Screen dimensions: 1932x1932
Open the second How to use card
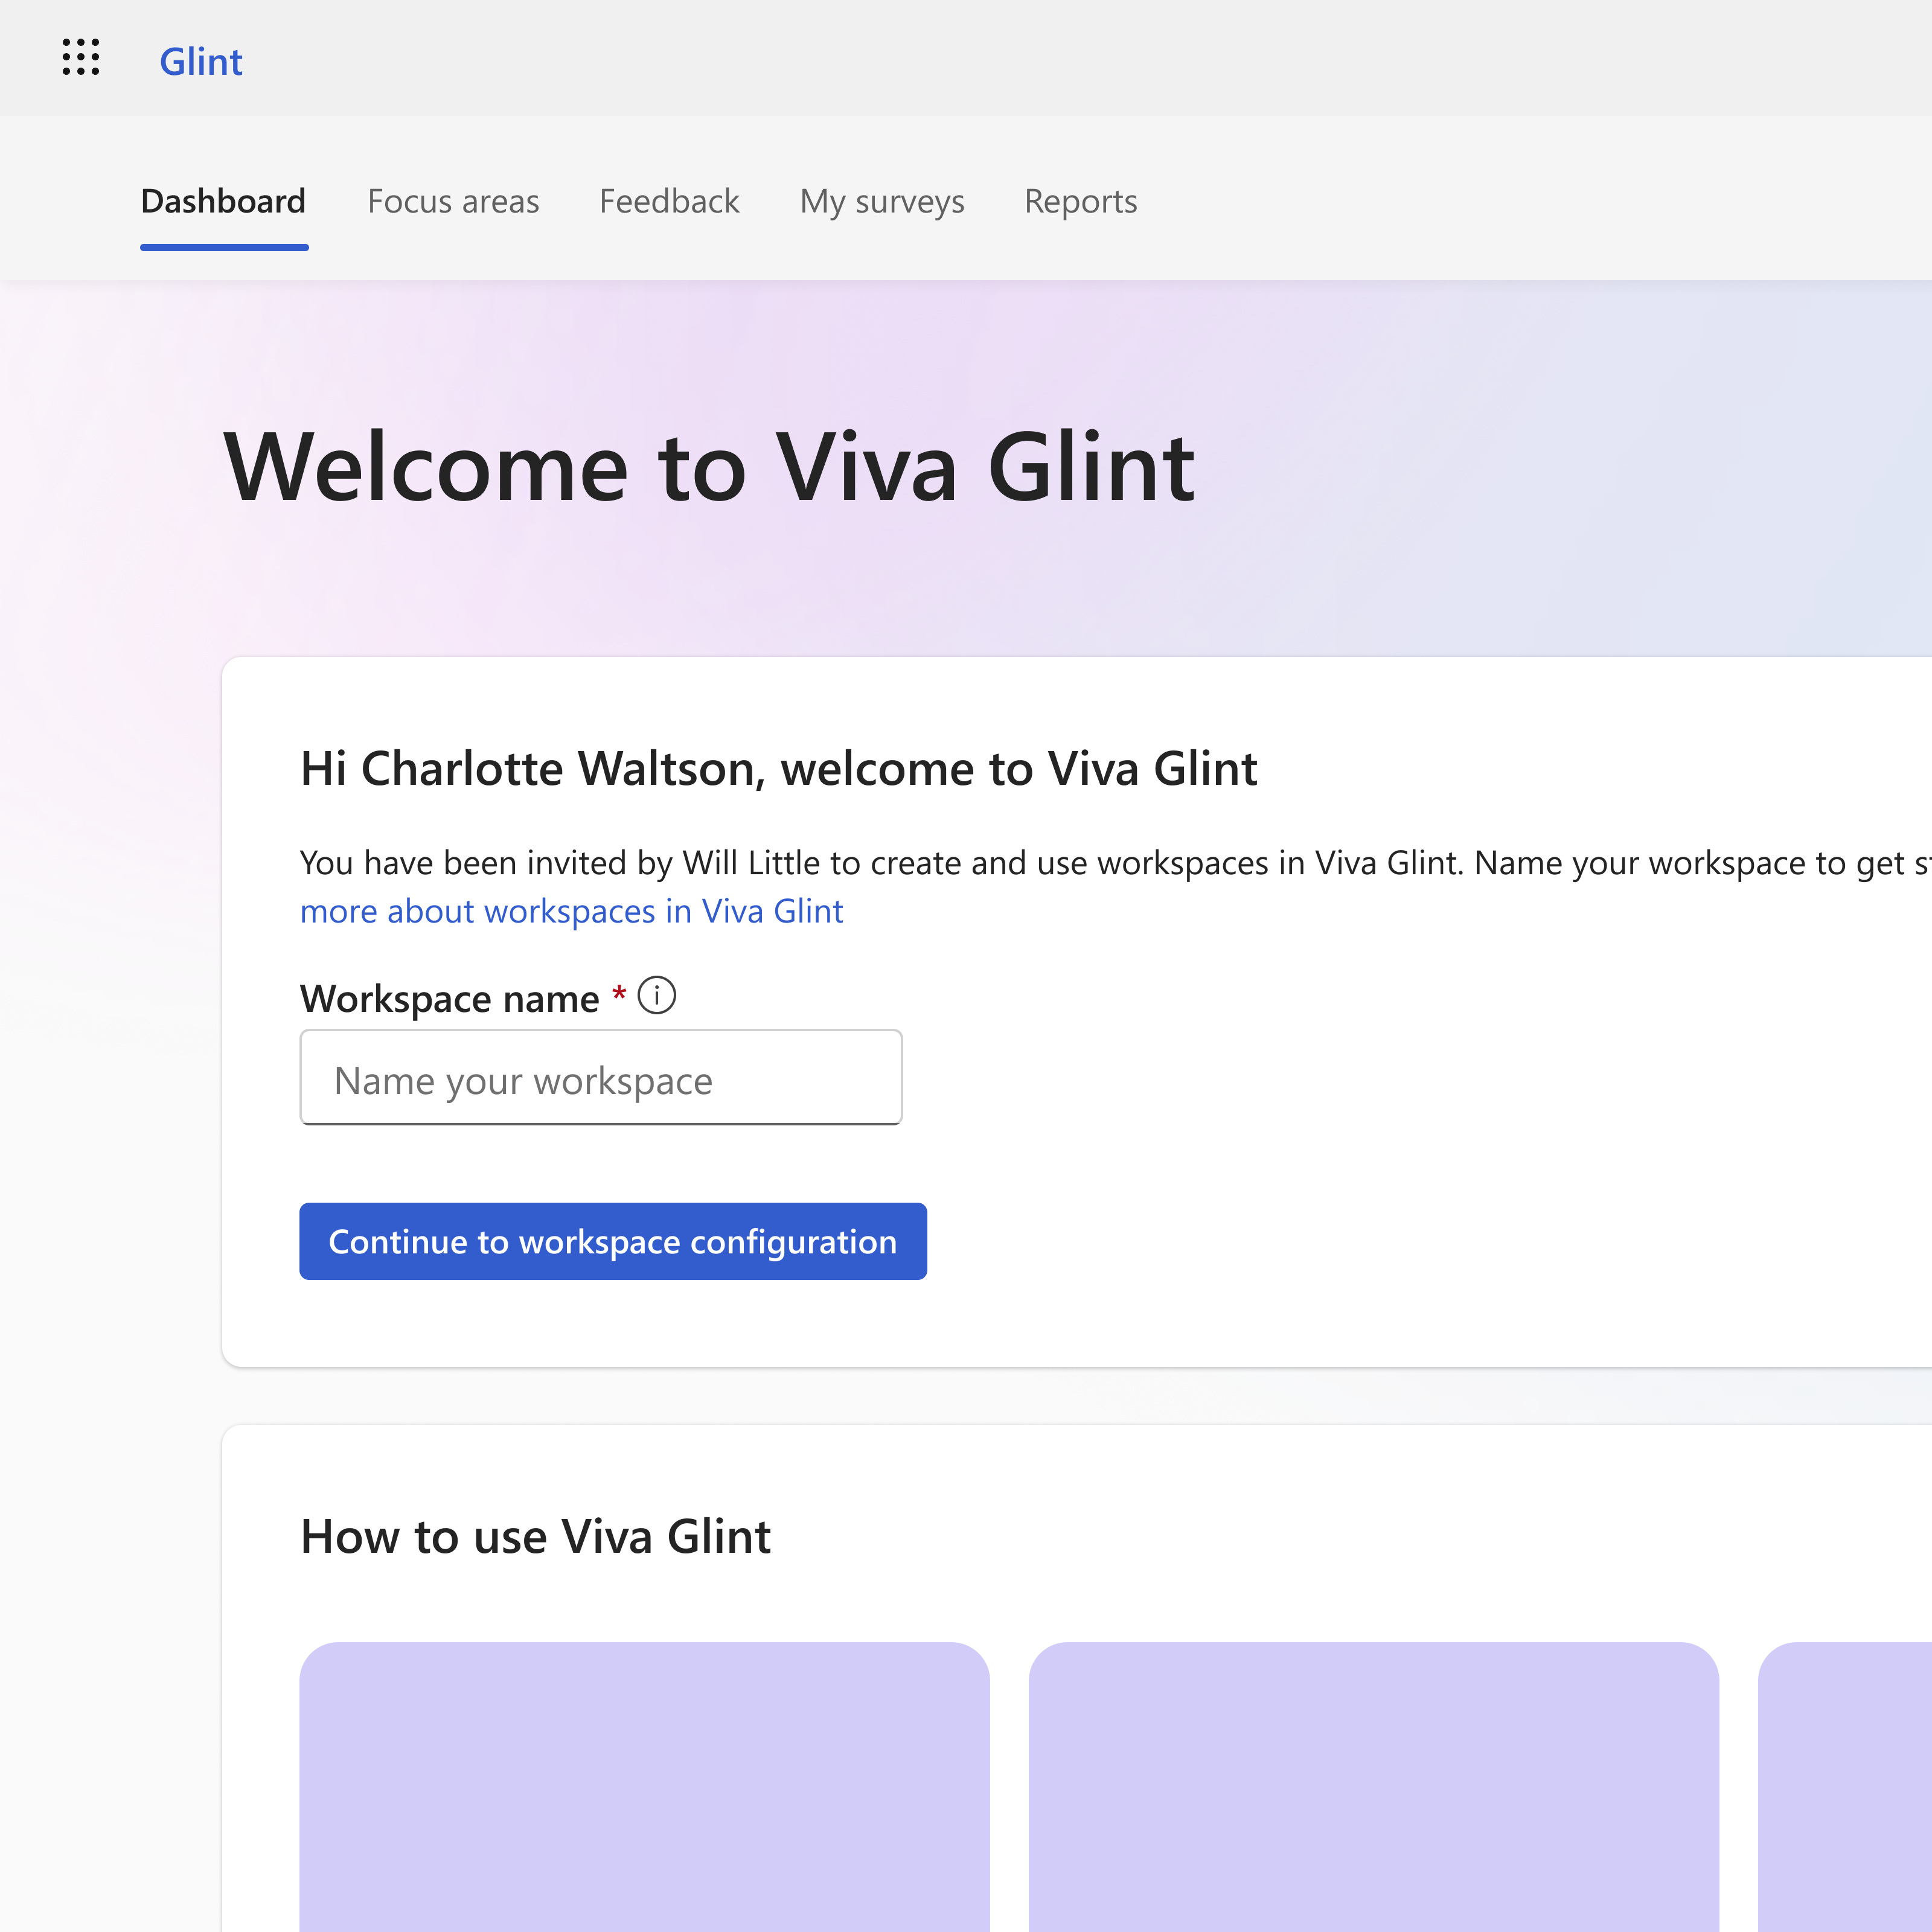pyautogui.click(x=1374, y=1787)
